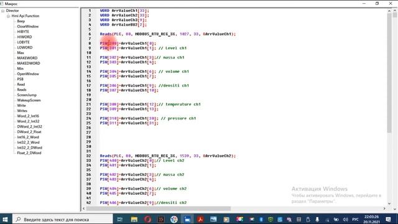Select the LOBYTE function

click(24, 42)
